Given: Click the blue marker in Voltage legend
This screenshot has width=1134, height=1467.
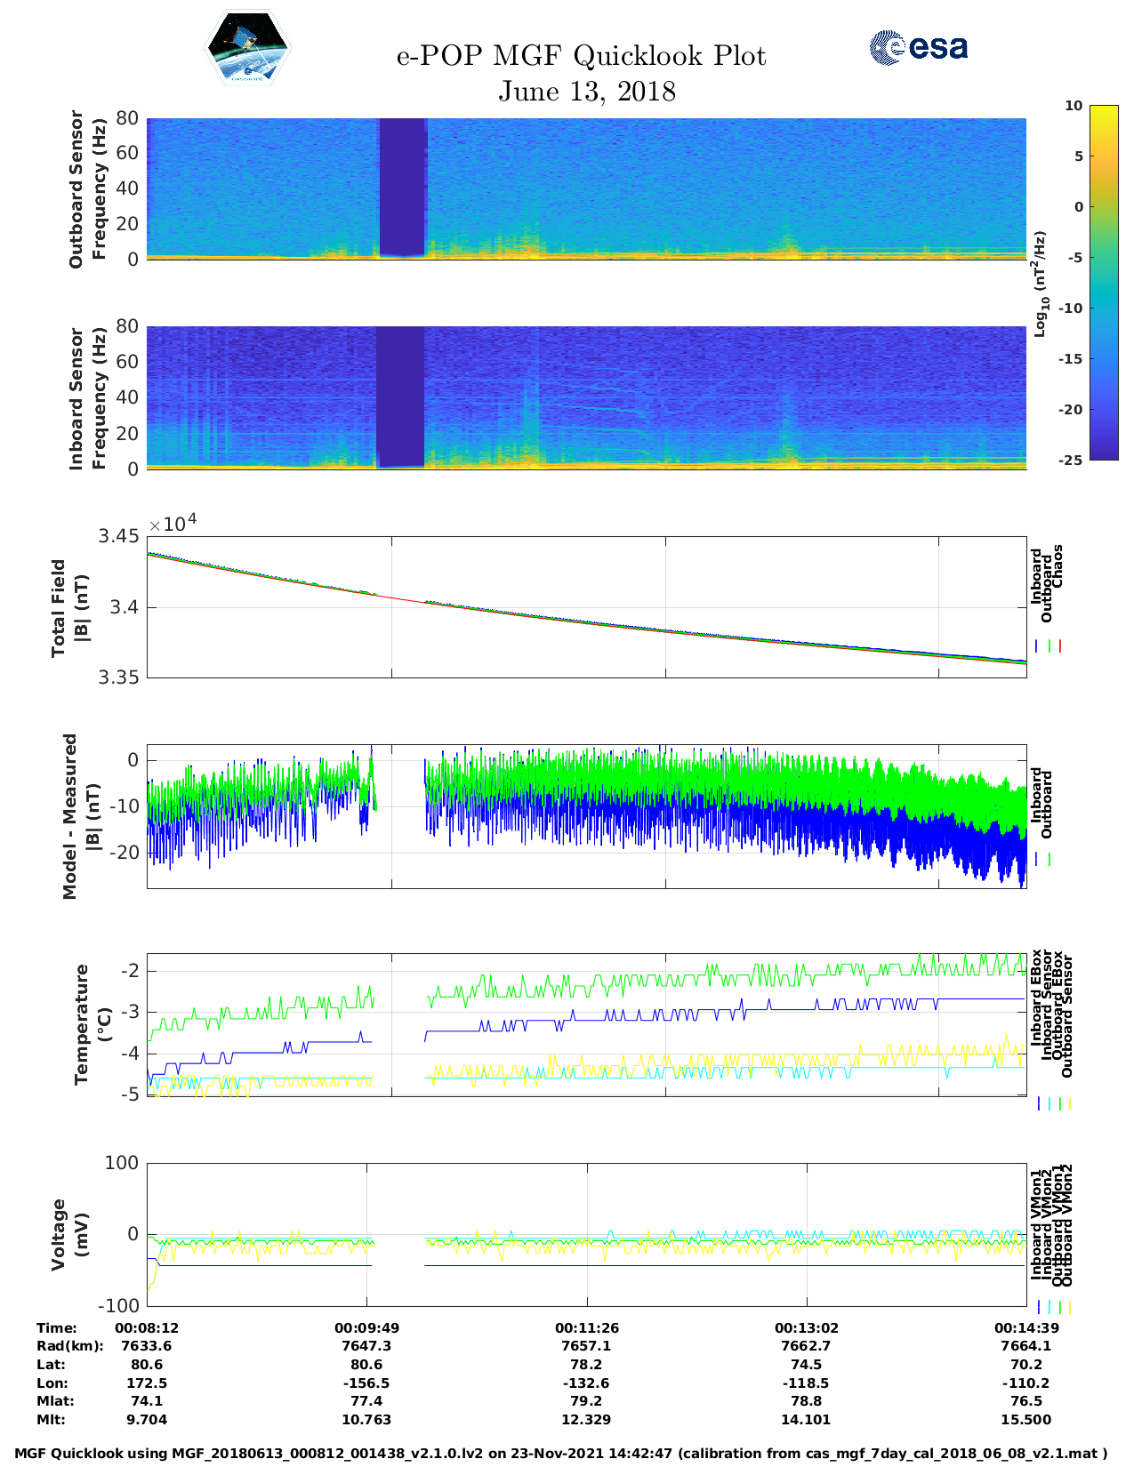Looking at the screenshot, I should pos(1038,1307).
